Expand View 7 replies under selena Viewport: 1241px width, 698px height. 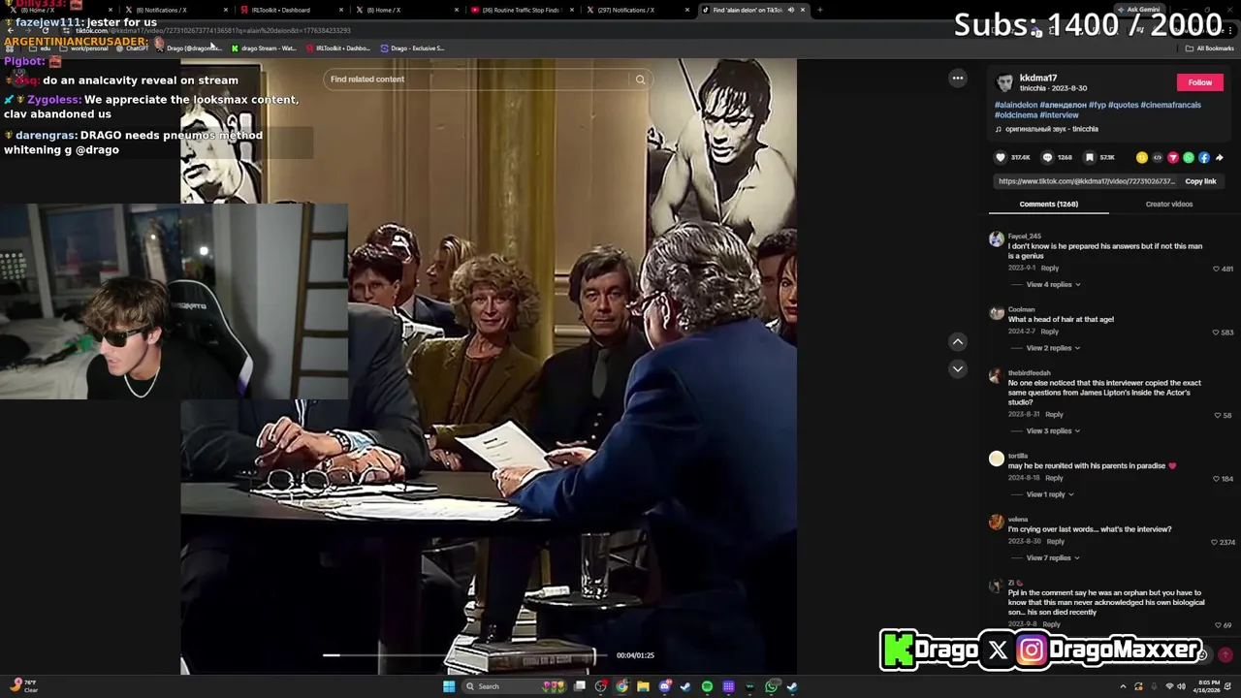pyautogui.click(x=1053, y=557)
